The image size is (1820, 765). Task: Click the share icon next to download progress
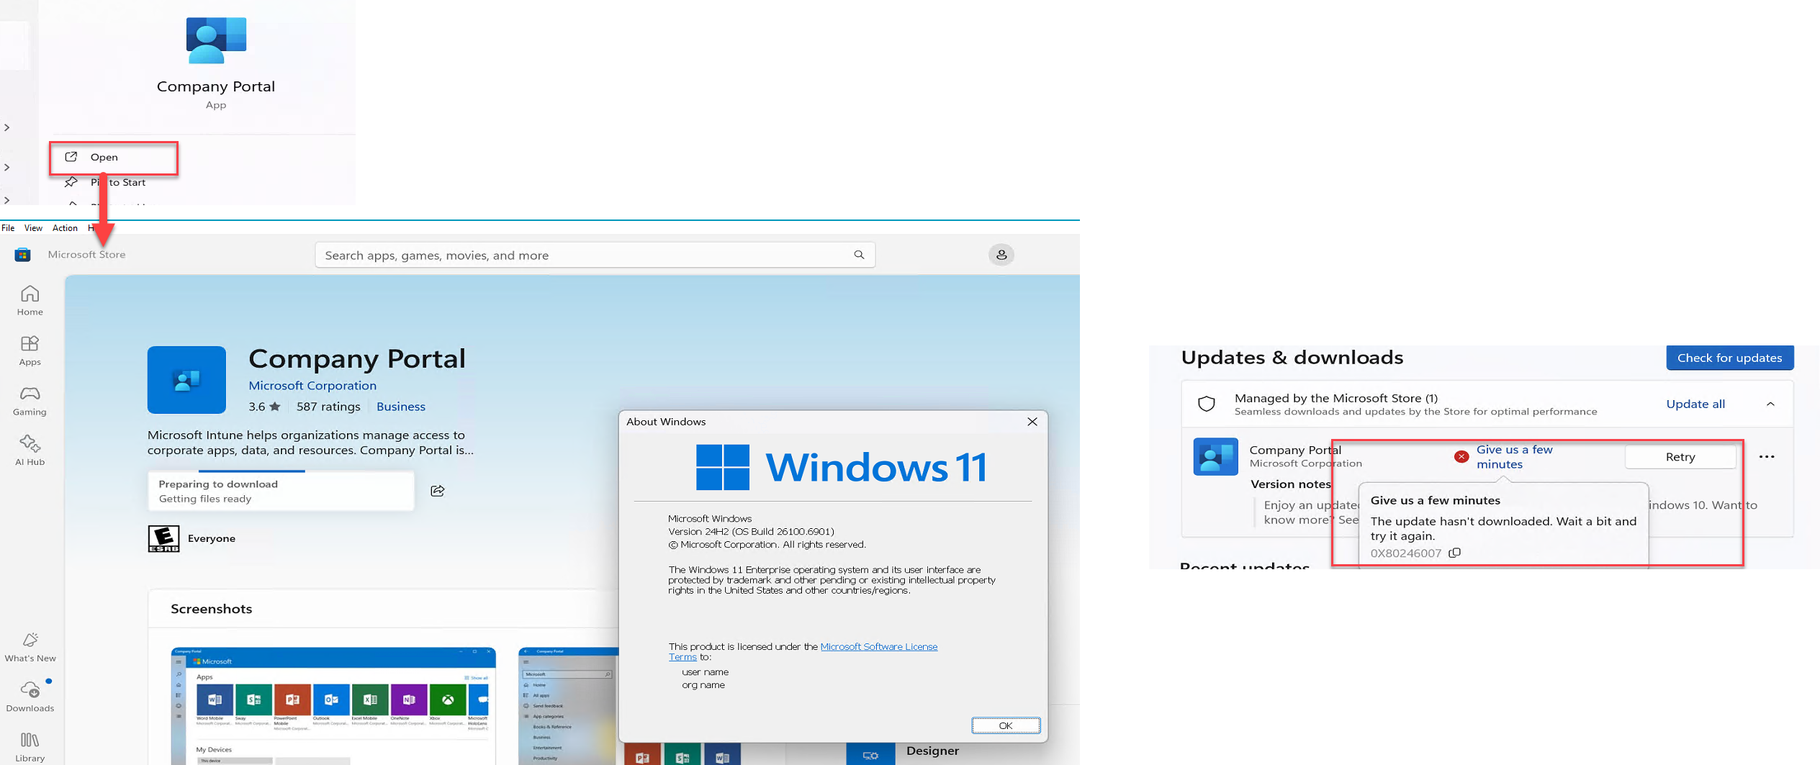[437, 491]
